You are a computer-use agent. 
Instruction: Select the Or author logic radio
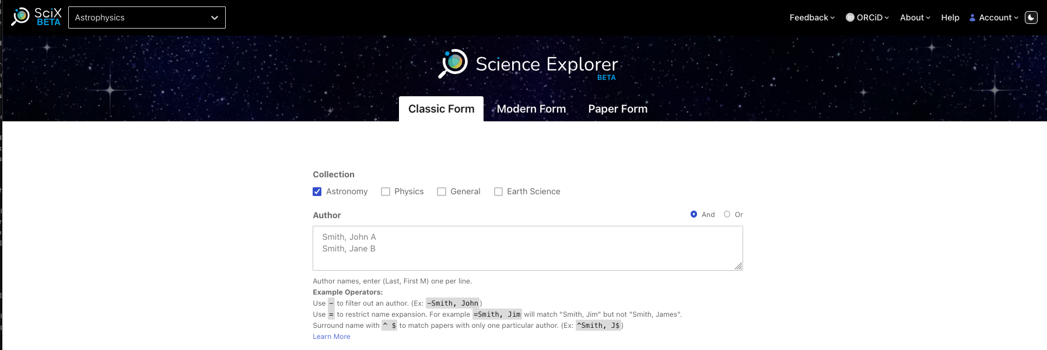pos(727,214)
